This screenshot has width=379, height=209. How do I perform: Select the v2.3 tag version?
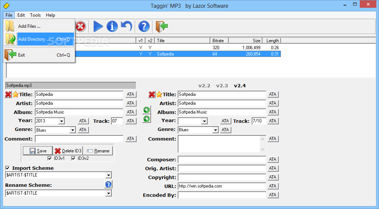click(222, 86)
